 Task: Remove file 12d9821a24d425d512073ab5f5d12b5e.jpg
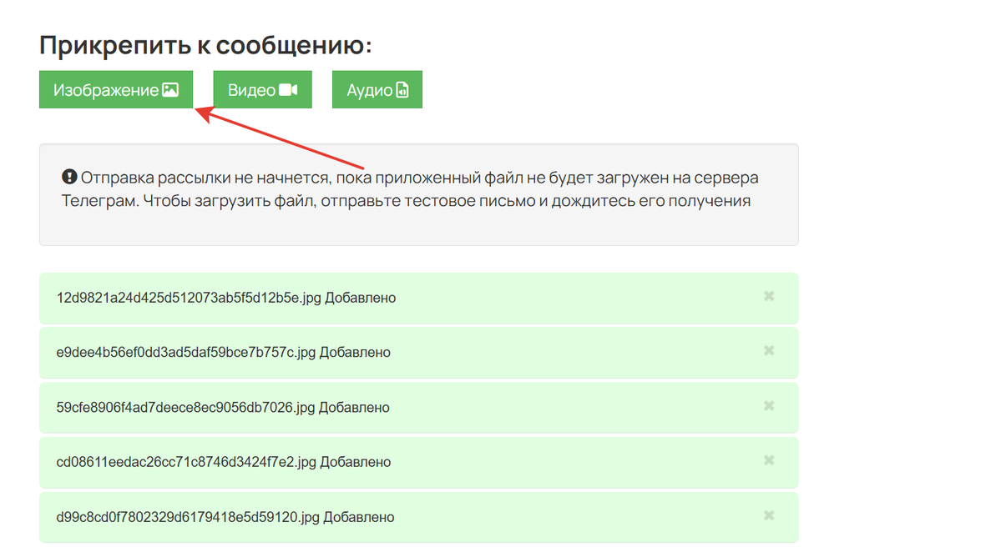[769, 296]
